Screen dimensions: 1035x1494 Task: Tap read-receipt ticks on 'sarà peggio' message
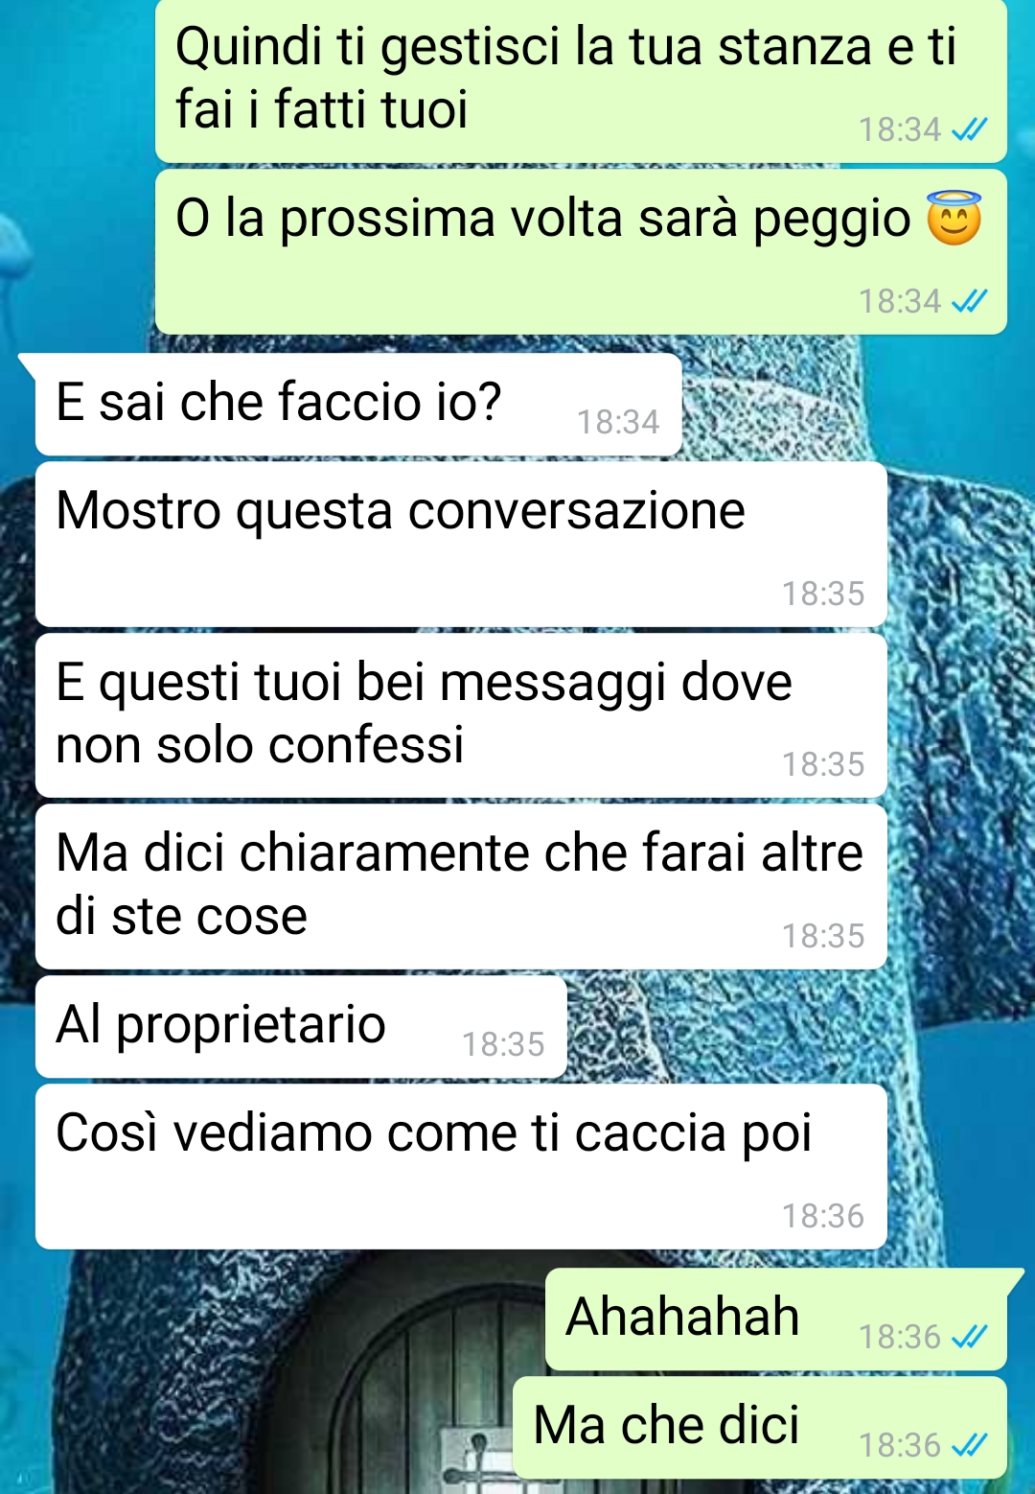(x=969, y=301)
